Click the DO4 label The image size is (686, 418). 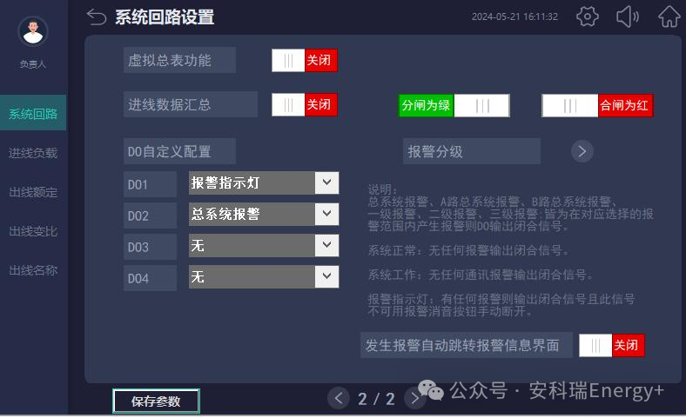point(151,278)
